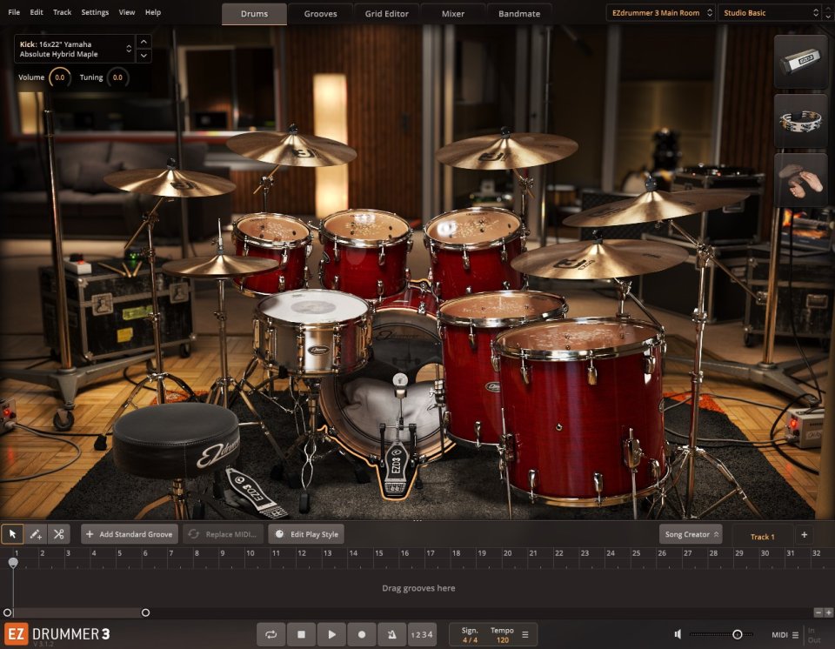Image resolution: width=835 pixels, height=649 pixels.
Task: Select next kick with down arrow
Action: point(144,56)
